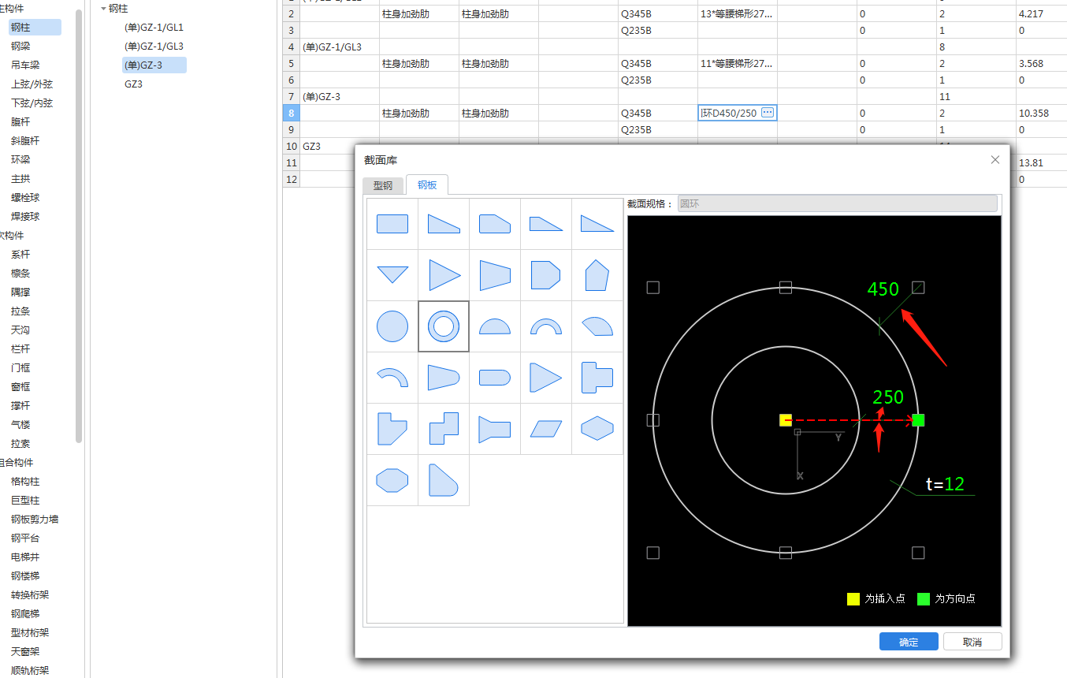Select the solid circle plate shape
The width and height of the screenshot is (1067, 678).
(392, 326)
